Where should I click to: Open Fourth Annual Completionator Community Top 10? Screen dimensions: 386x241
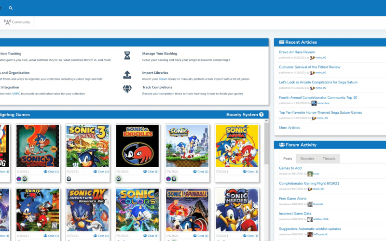click(318, 98)
